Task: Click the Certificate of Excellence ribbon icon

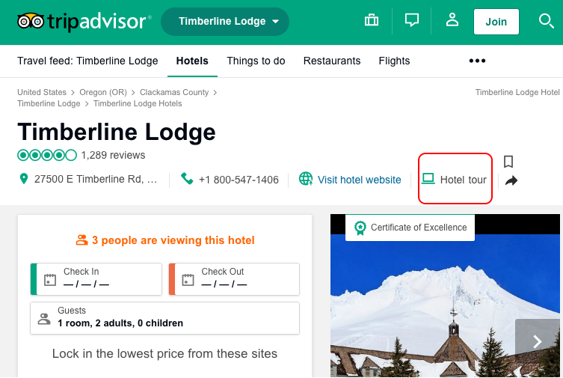Action: click(360, 228)
